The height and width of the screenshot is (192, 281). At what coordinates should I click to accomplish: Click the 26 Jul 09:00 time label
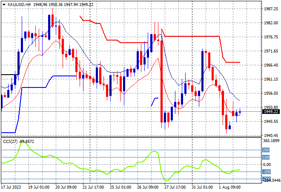tap(148, 187)
